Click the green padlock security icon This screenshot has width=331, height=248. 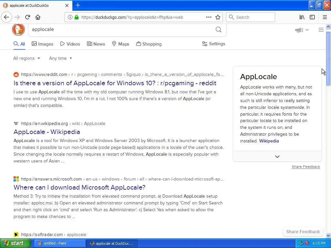(77, 17)
